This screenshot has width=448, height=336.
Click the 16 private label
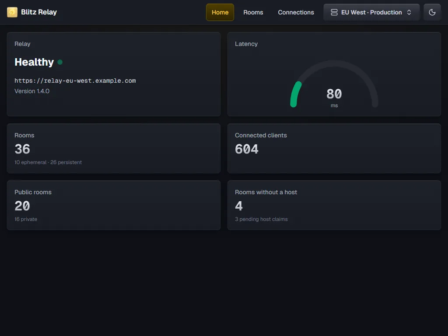pos(26,219)
